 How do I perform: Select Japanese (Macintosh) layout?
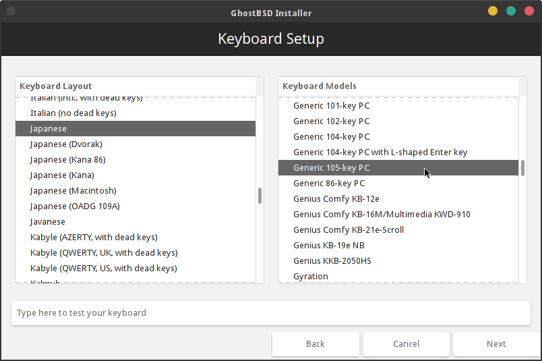pos(73,191)
